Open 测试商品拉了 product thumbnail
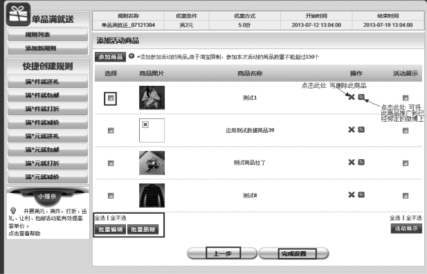Viewport: 427px width, 274px height. [x=152, y=163]
